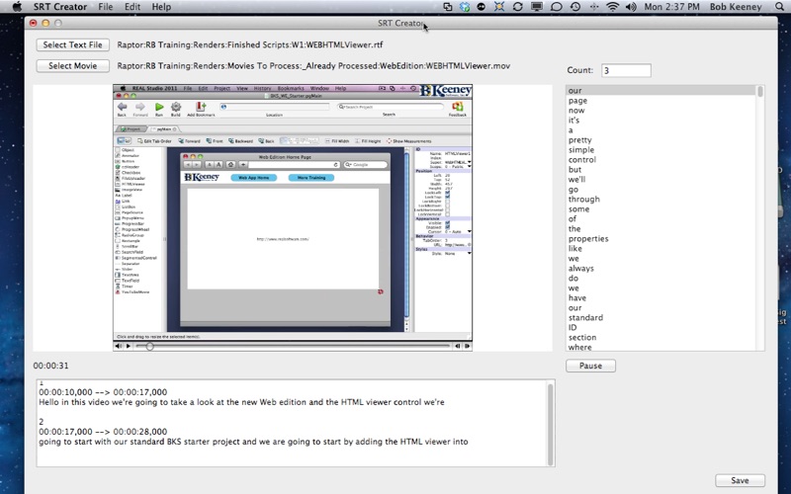
Task: Play the movie with the play triangle
Action: pyautogui.click(x=129, y=347)
